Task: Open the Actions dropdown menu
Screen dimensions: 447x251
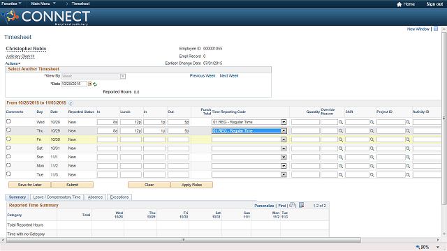Action: [13, 63]
